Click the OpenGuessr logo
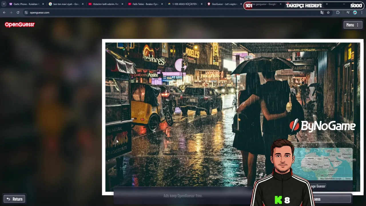This screenshot has height=206, width=366. 20,25
